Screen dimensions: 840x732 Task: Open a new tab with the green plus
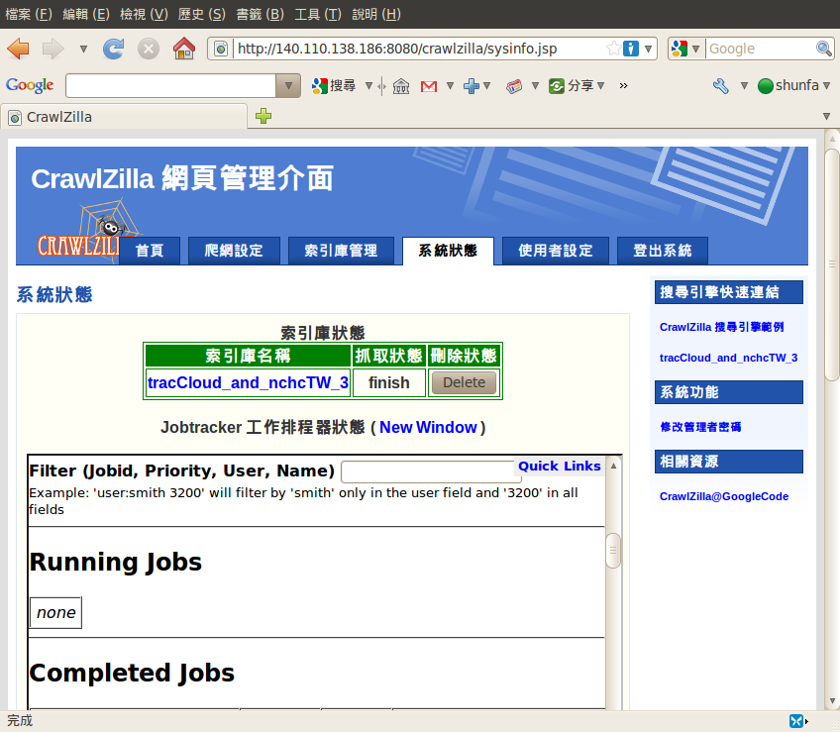click(x=263, y=116)
